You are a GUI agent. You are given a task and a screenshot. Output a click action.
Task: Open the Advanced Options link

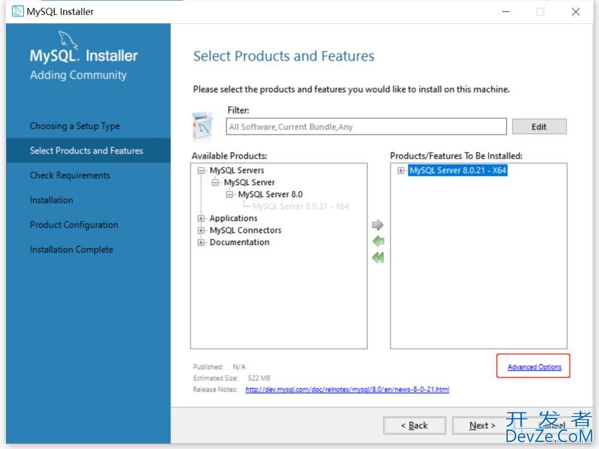coord(534,367)
